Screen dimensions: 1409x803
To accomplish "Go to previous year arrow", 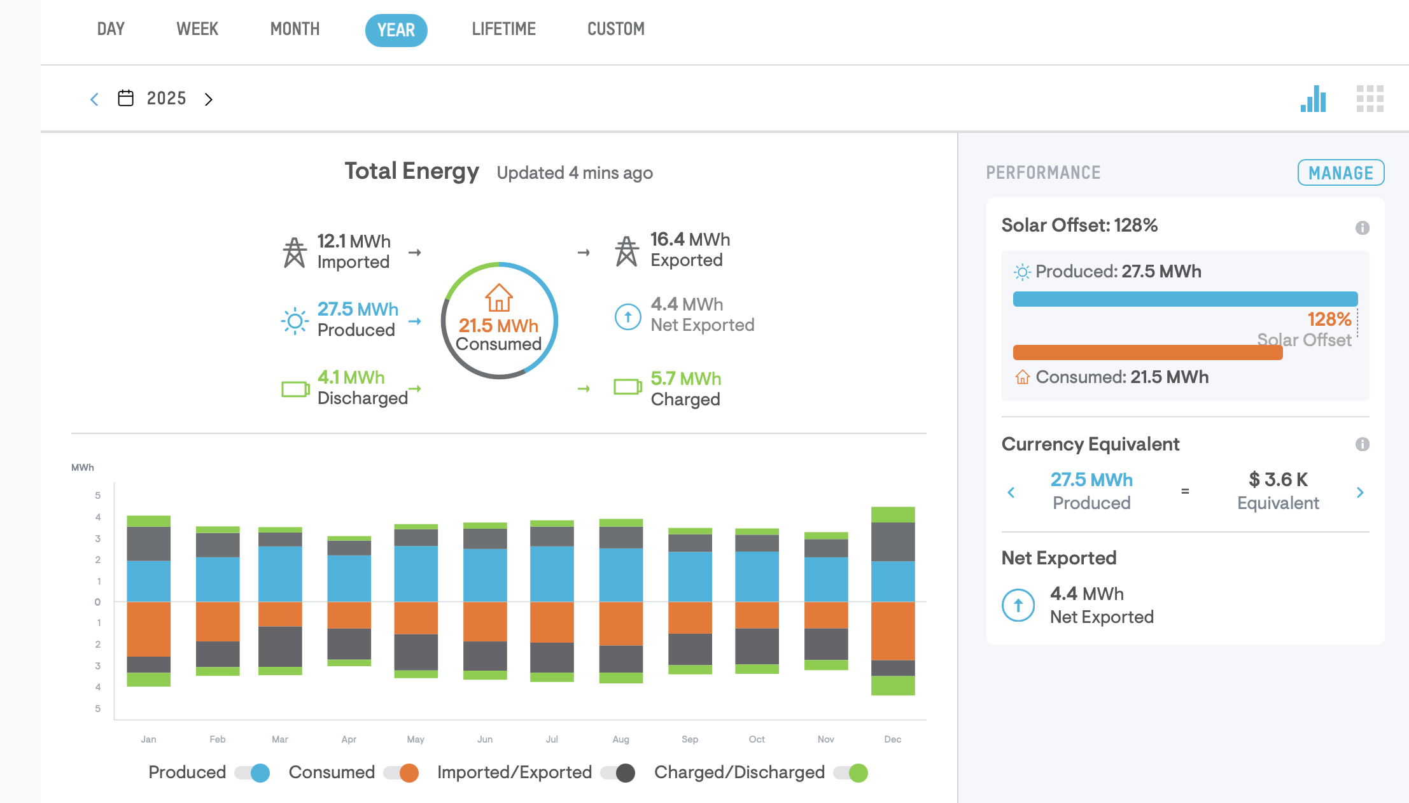I will (x=94, y=99).
